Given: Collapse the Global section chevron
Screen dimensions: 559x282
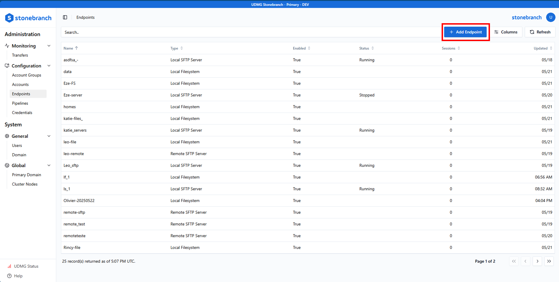Looking at the screenshot, I should pos(49,165).
